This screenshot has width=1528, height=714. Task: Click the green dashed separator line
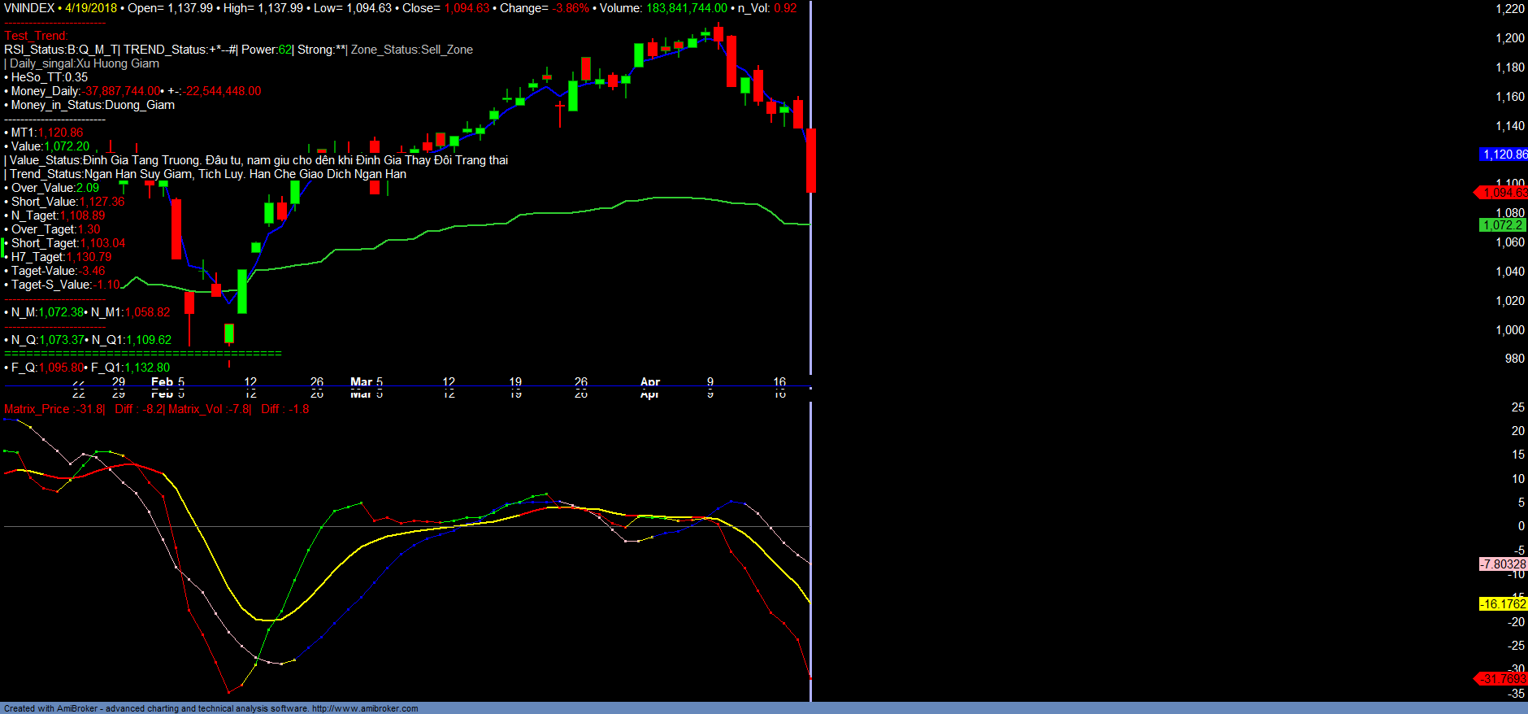(142, 354)
